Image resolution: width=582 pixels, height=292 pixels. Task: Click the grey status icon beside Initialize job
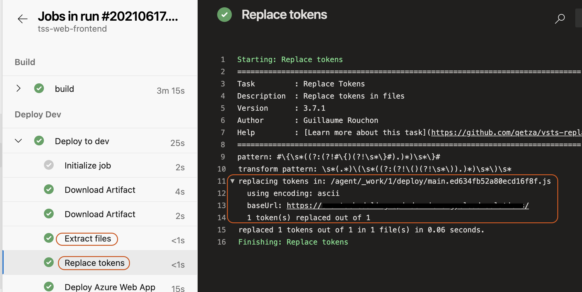[x=49, y=165]
